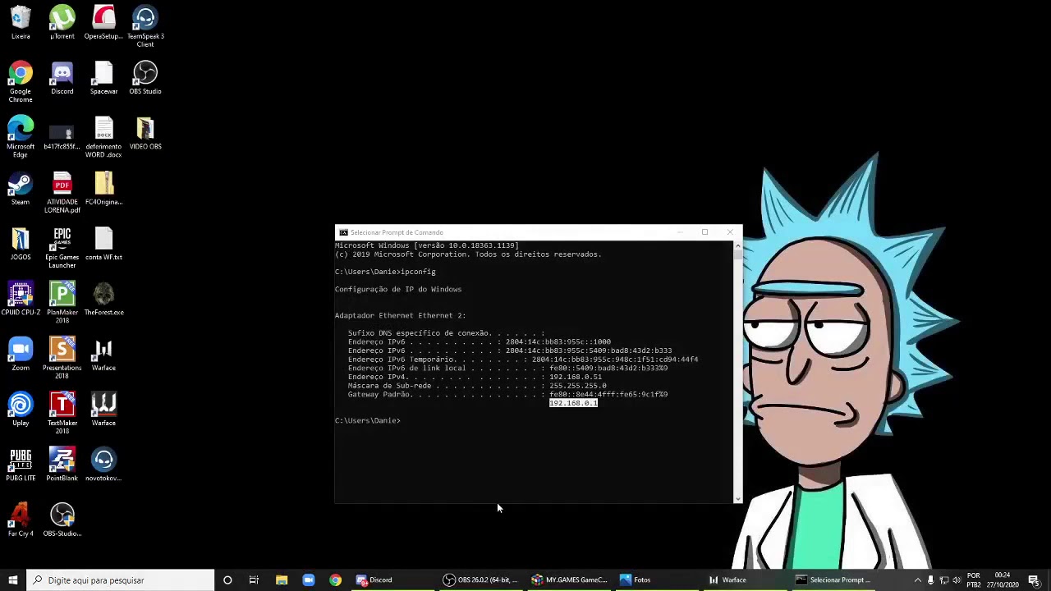The height and width of the screenshot is (591, 1051).
Task: Click the Command Prompt scrollbar down arrow
Action: pyautogui.click(x=737, y=498)
